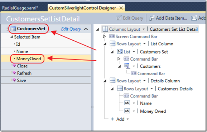Click the Close method icon
The width and height of the screenshot is (207, 132).
click(x=14, y=66)
